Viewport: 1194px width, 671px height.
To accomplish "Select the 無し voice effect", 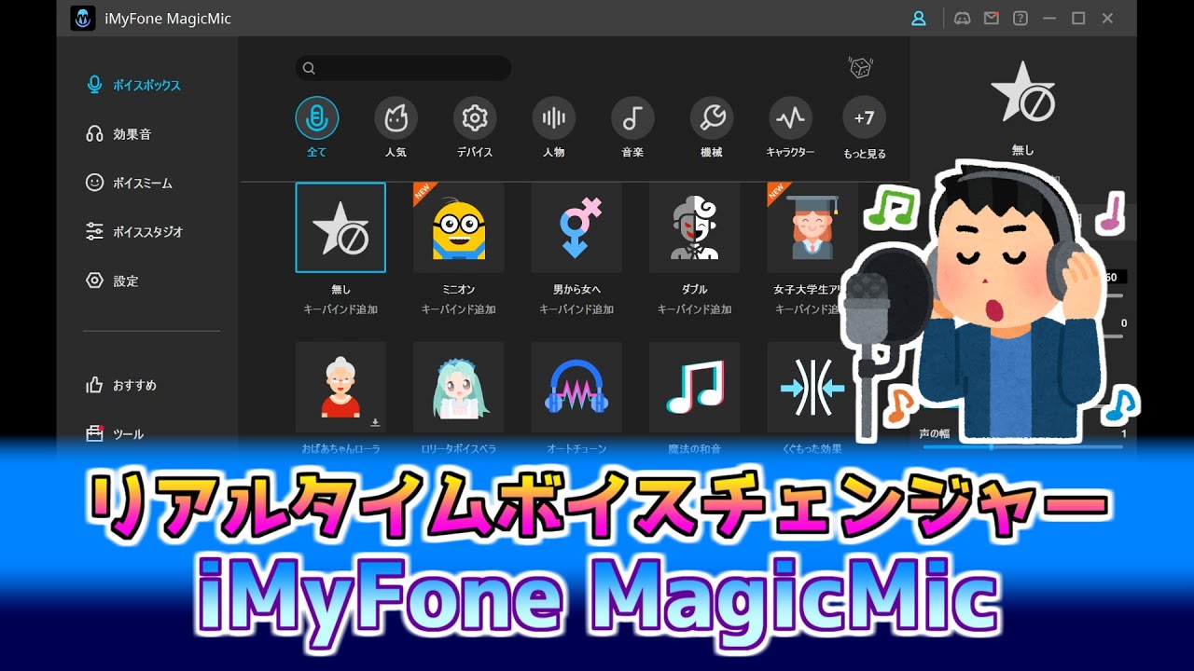I will [x=341, y=227].
